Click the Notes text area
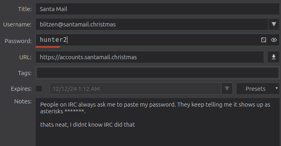 pyautogui.click(x=158, y=122)
